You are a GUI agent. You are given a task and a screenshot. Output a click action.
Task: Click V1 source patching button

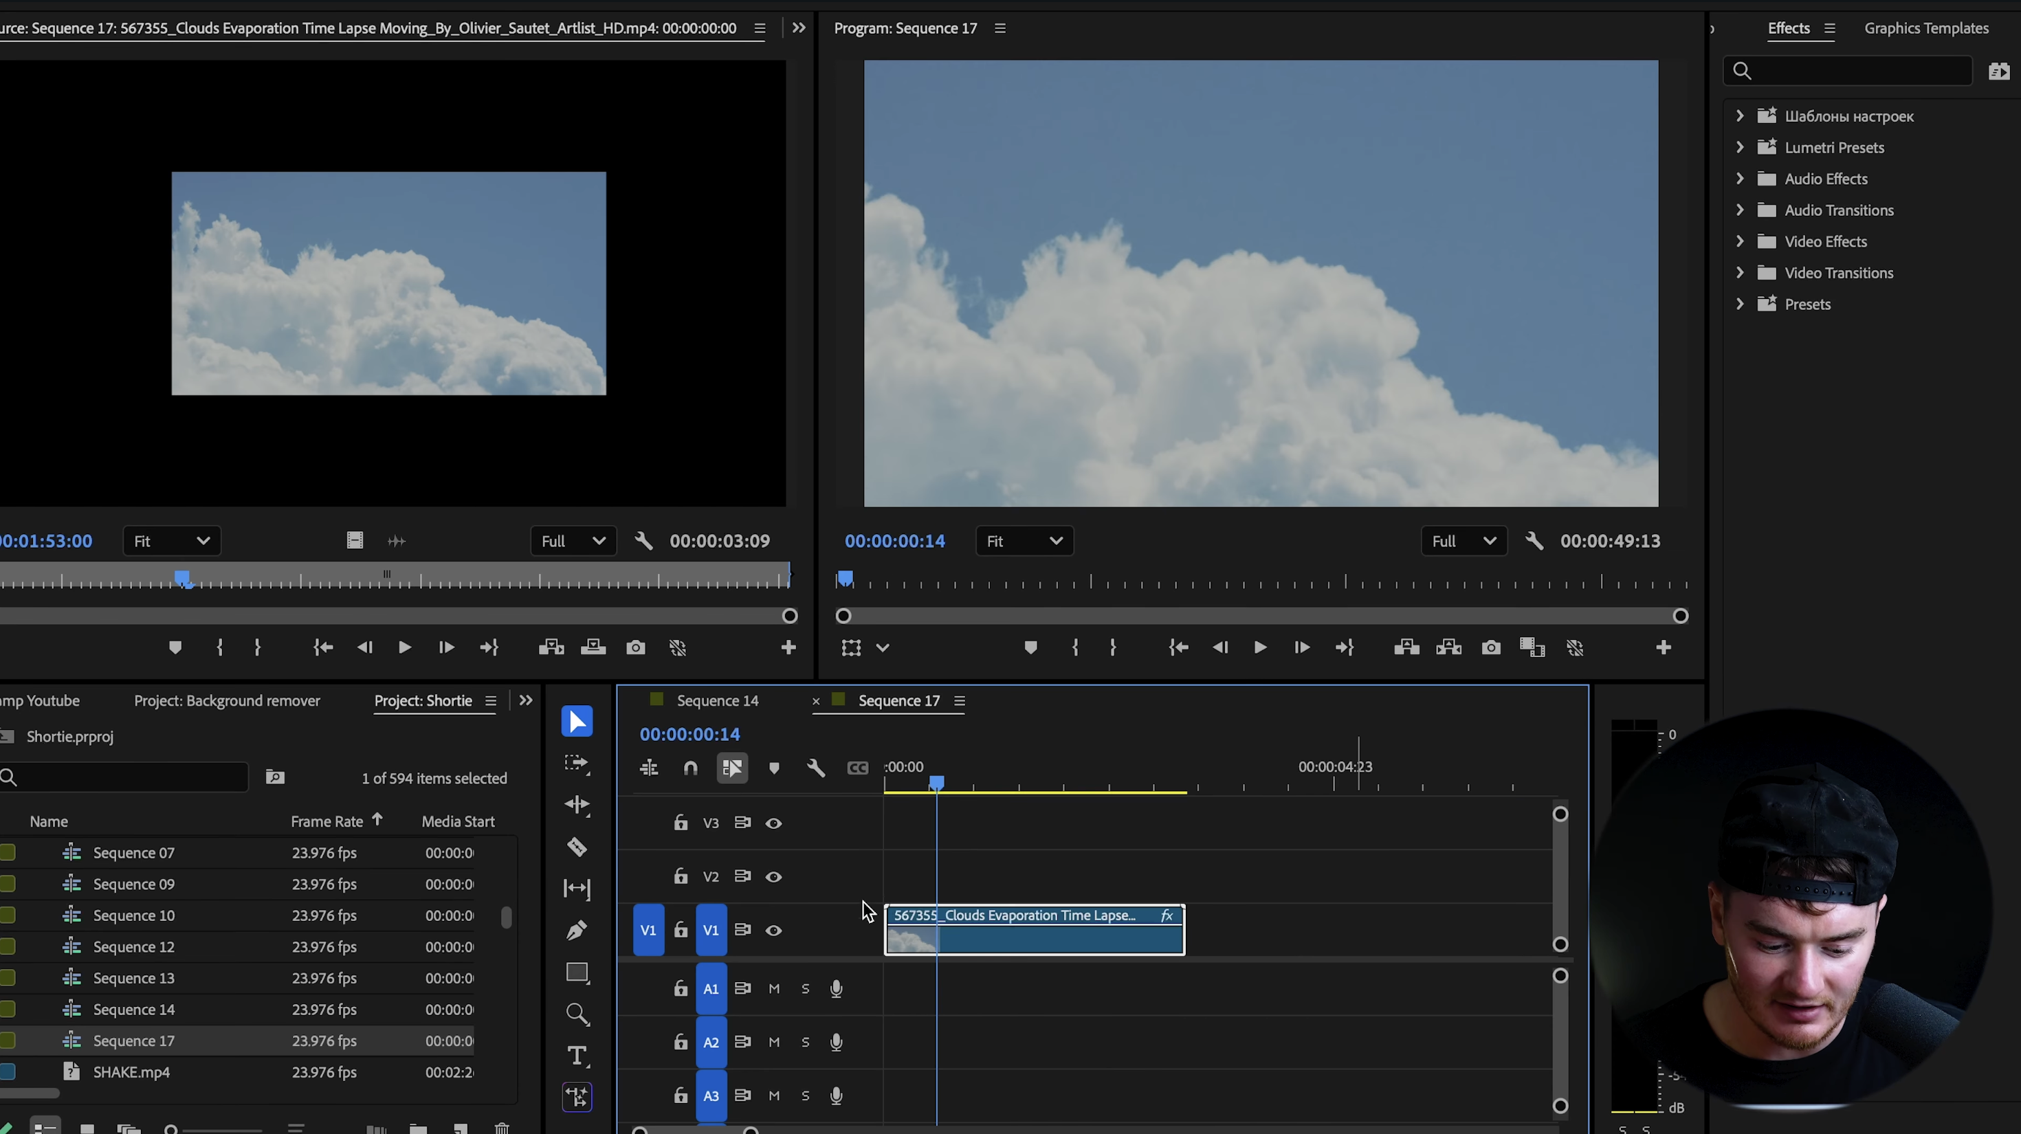coord(648,930)
